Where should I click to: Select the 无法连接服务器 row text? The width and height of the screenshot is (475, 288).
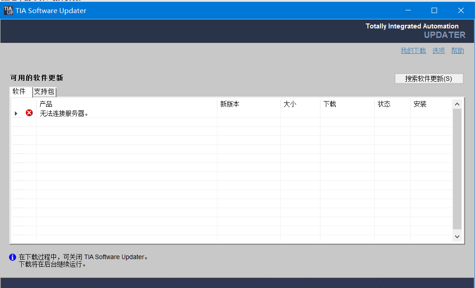(64, 113)
